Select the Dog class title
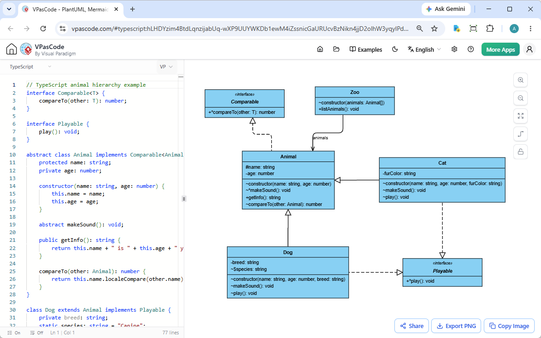The height and width of the screenshot is (338, 541). (288, 252)
